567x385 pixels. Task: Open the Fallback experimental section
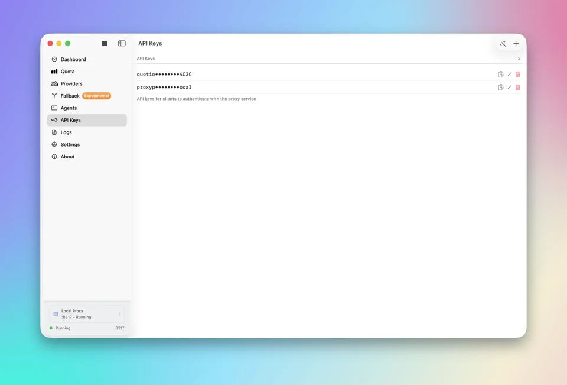pyautogui.click(x=87, y=96)
